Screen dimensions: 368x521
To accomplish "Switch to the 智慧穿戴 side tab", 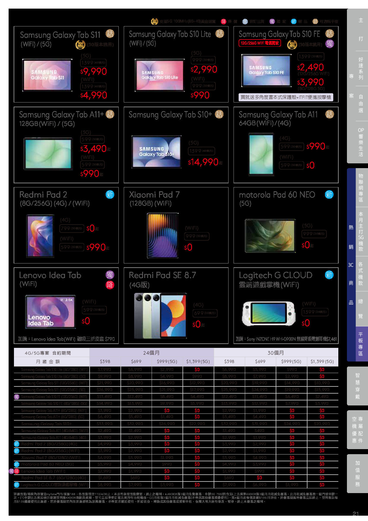I will (x=357, y=386).
